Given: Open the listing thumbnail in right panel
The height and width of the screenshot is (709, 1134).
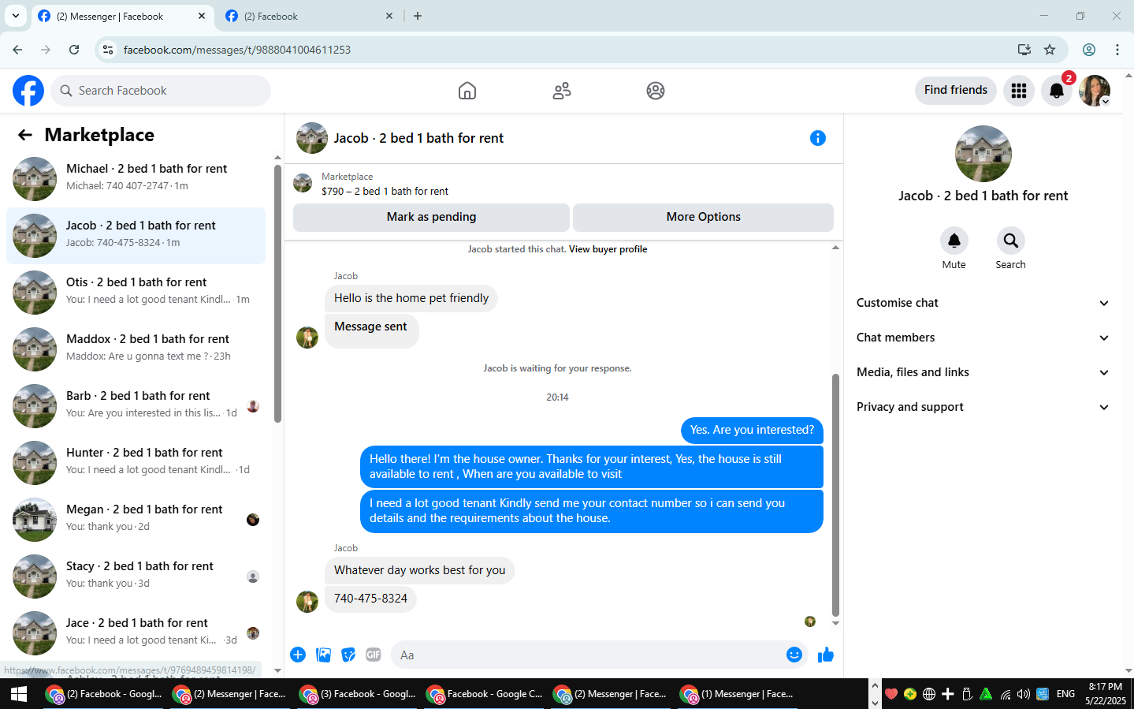Looking at the screenshot, I should coord(983,154).
